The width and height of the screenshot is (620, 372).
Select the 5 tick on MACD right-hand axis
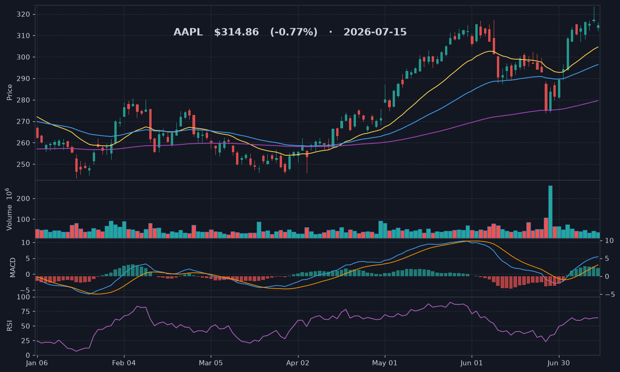(x=607, y=258)
